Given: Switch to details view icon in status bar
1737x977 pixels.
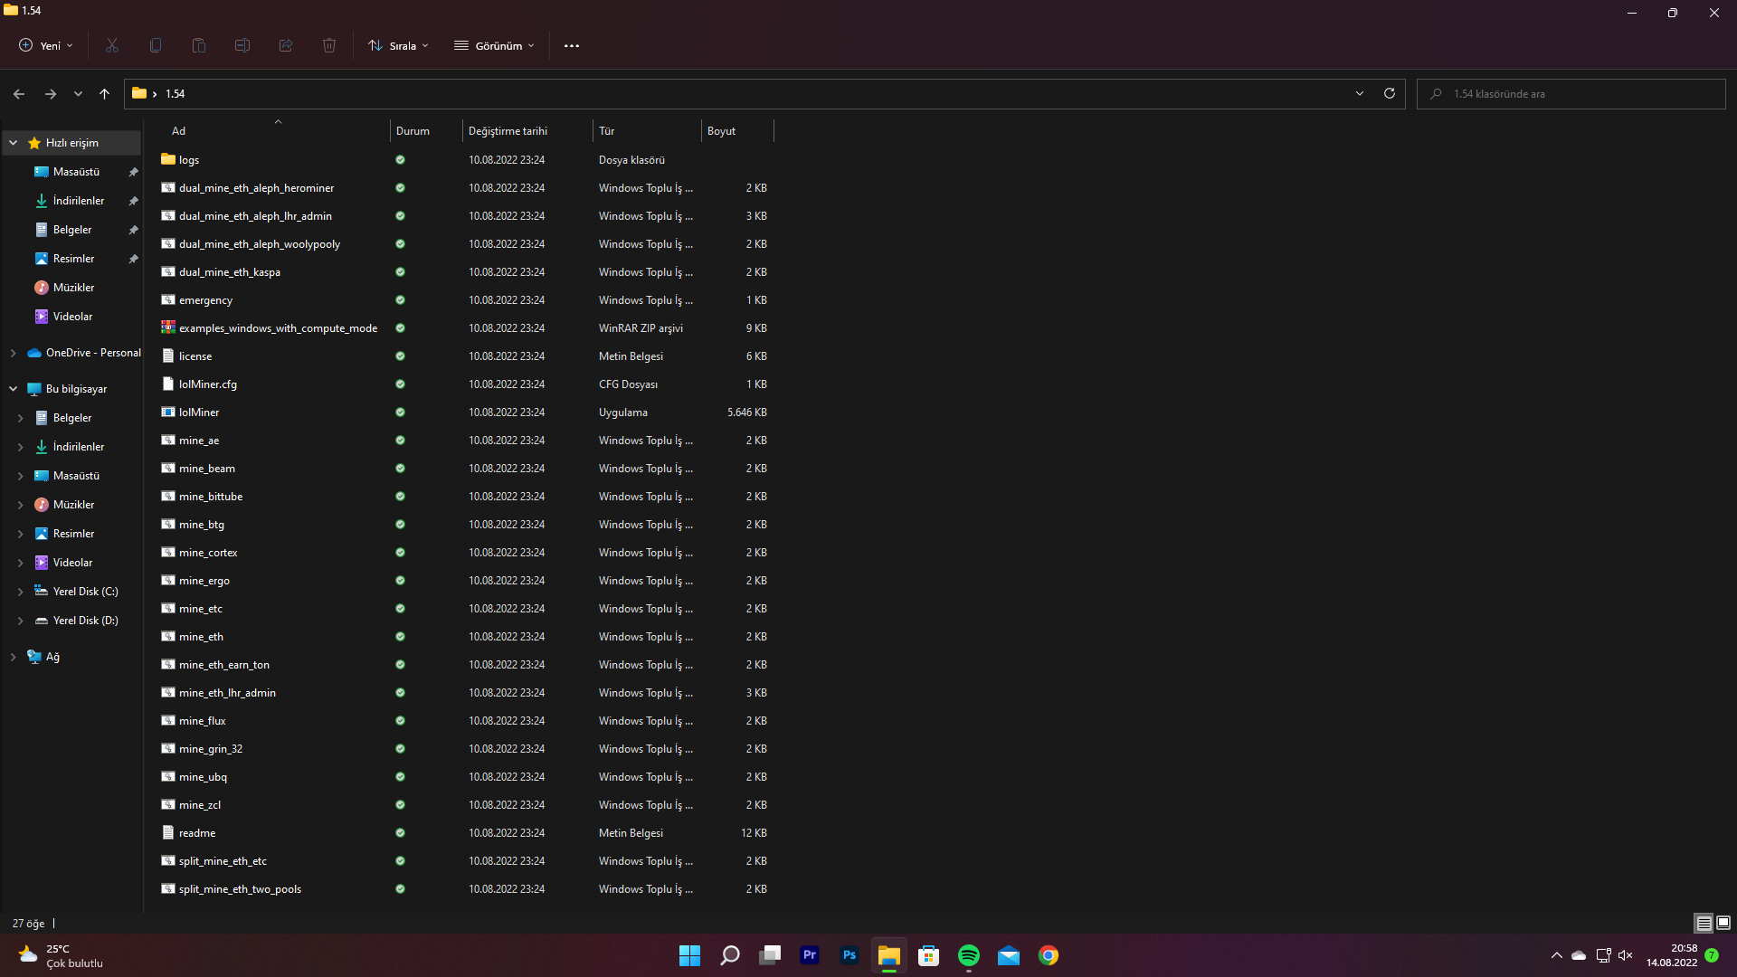Looking at the screenshot, I should 1704,924.
